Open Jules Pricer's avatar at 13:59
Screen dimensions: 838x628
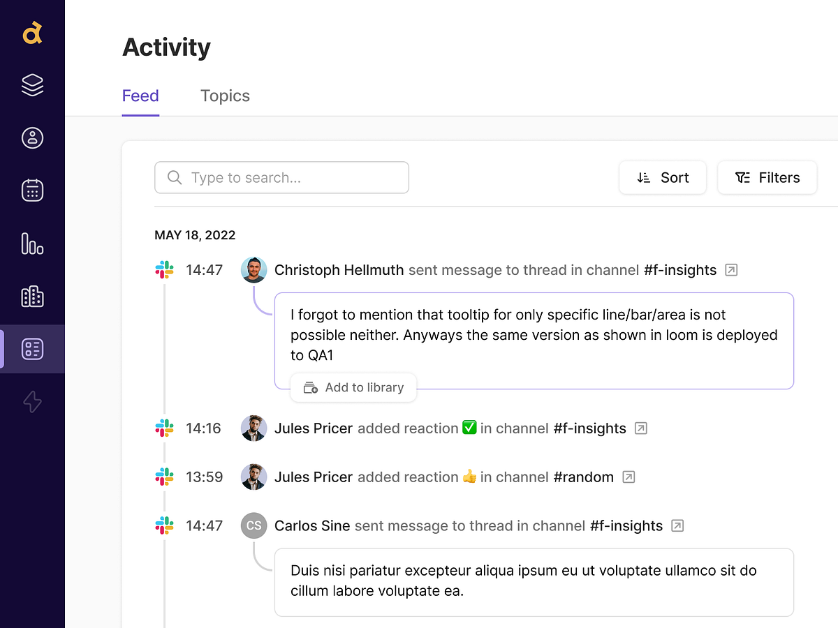click(x=254, y=477)
